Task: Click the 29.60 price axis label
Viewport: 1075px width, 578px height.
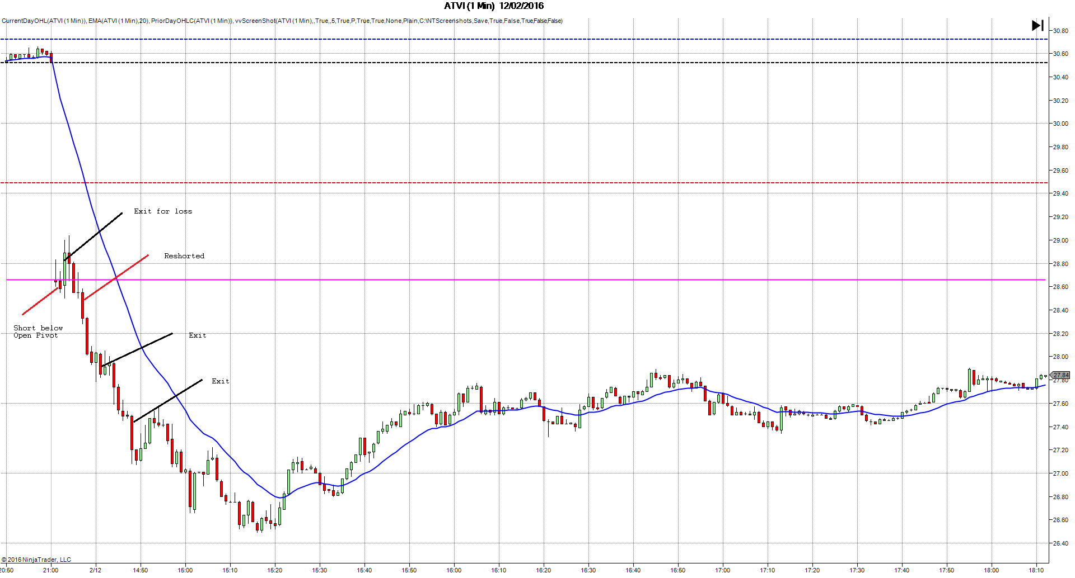Action: [x=1060, y=170]
